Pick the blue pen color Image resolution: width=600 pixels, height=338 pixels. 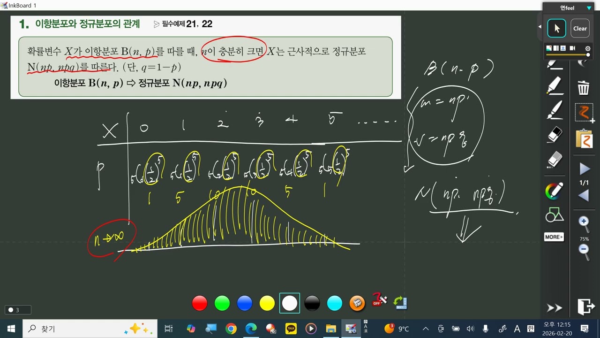(x=245, y=303)
